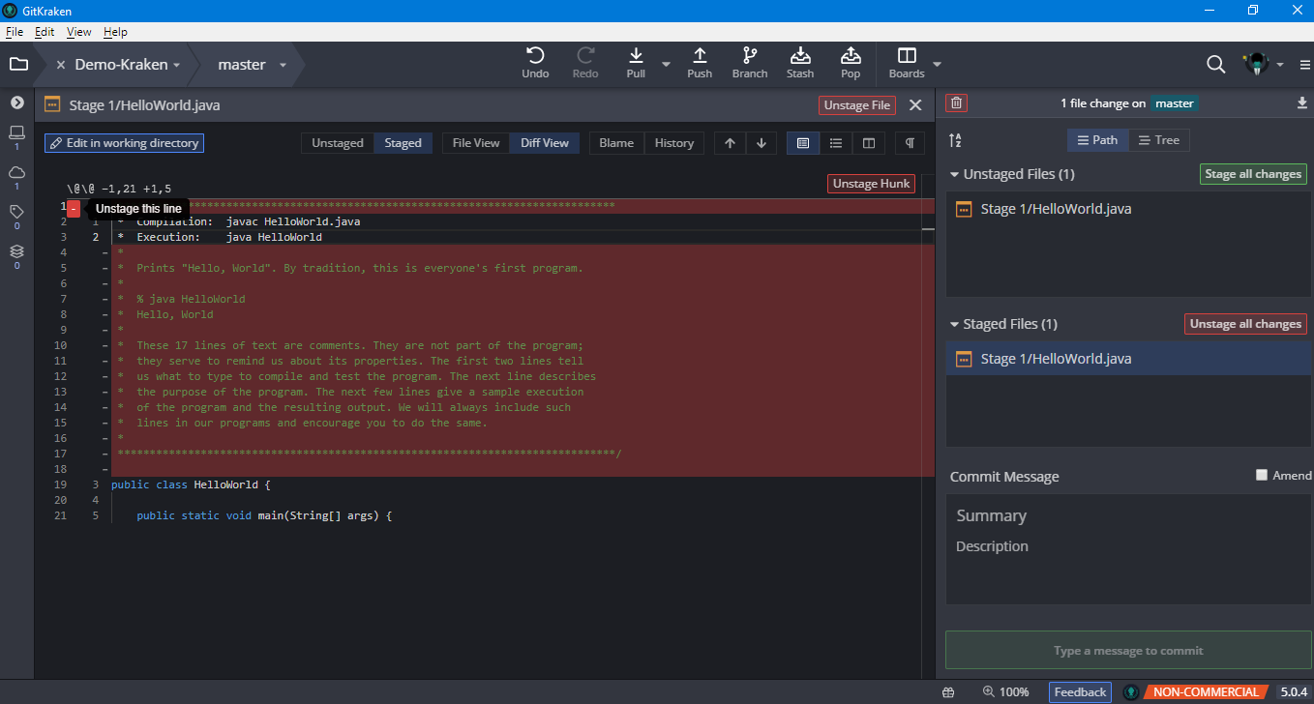This screenshot has height=704, width=1314.
Task: Open the View menu
Action: (79, 32)
